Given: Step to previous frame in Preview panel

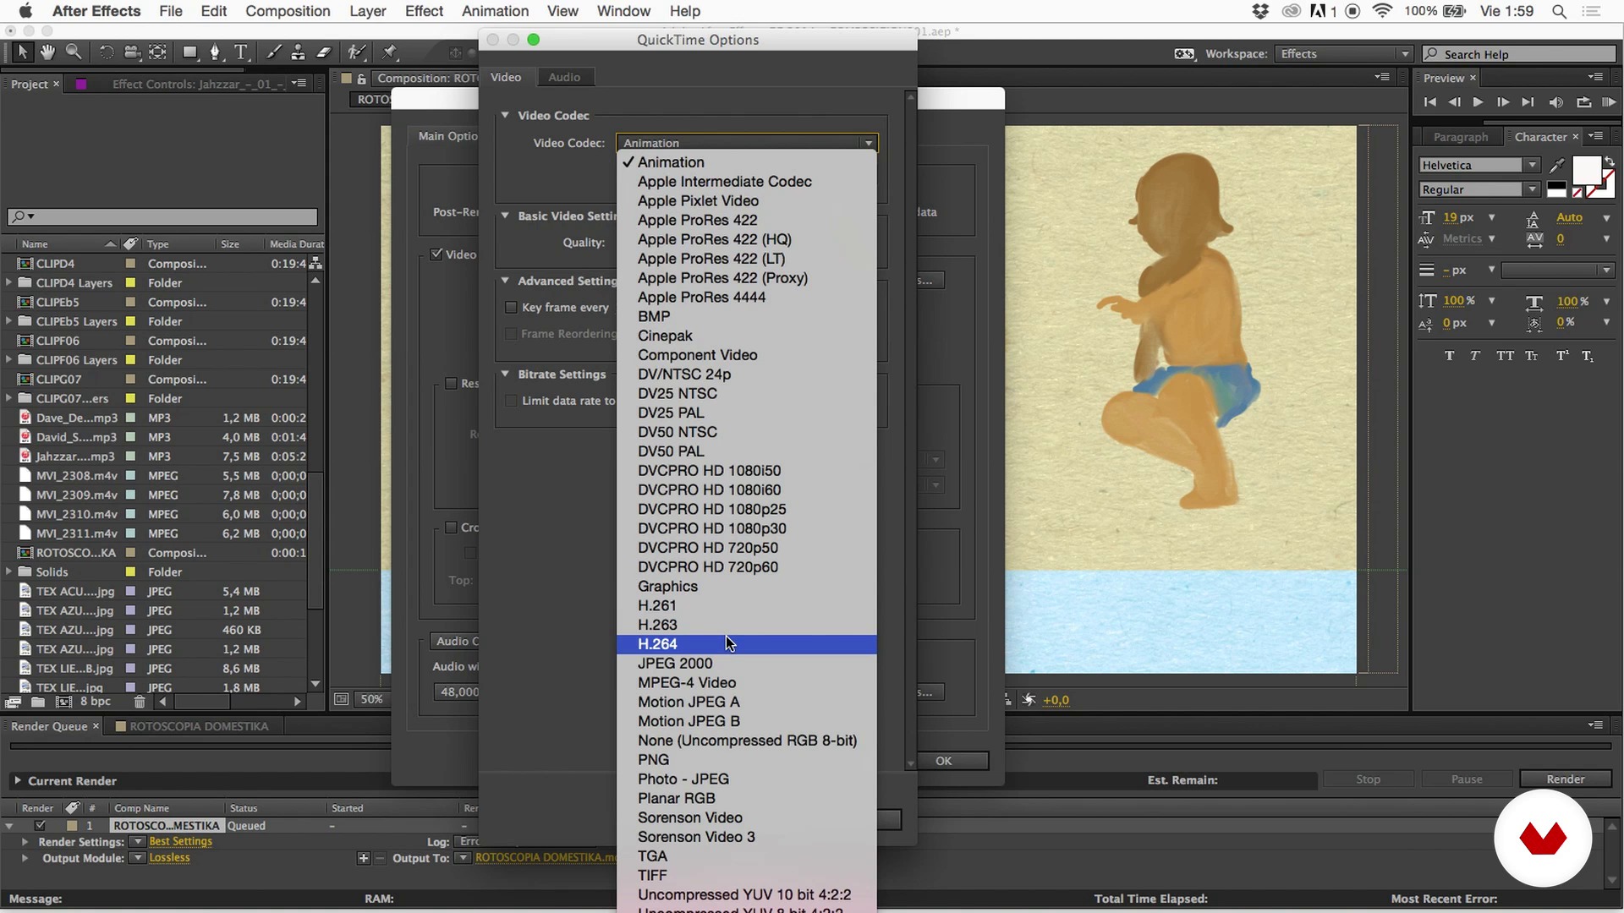Looking at the screenshot, I should [x=1454, y=102].
